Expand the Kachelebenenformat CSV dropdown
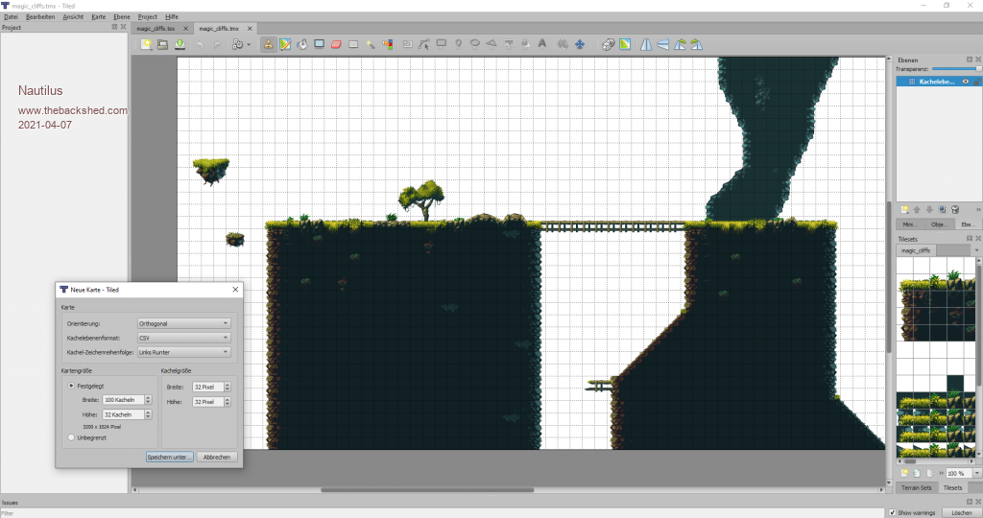The width and height of the screenshot is (983, 518). [183, 339]
